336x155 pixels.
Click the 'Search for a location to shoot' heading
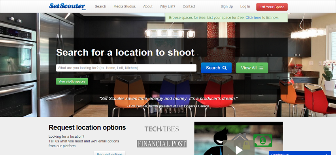pyautogui.click(x=125, y=52)
